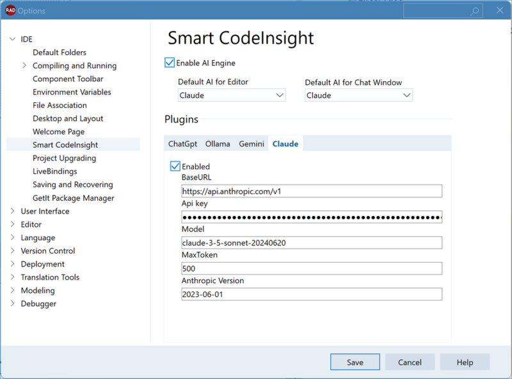Click the Help button
The image size is (512, 379).
[x=465, y=362]
